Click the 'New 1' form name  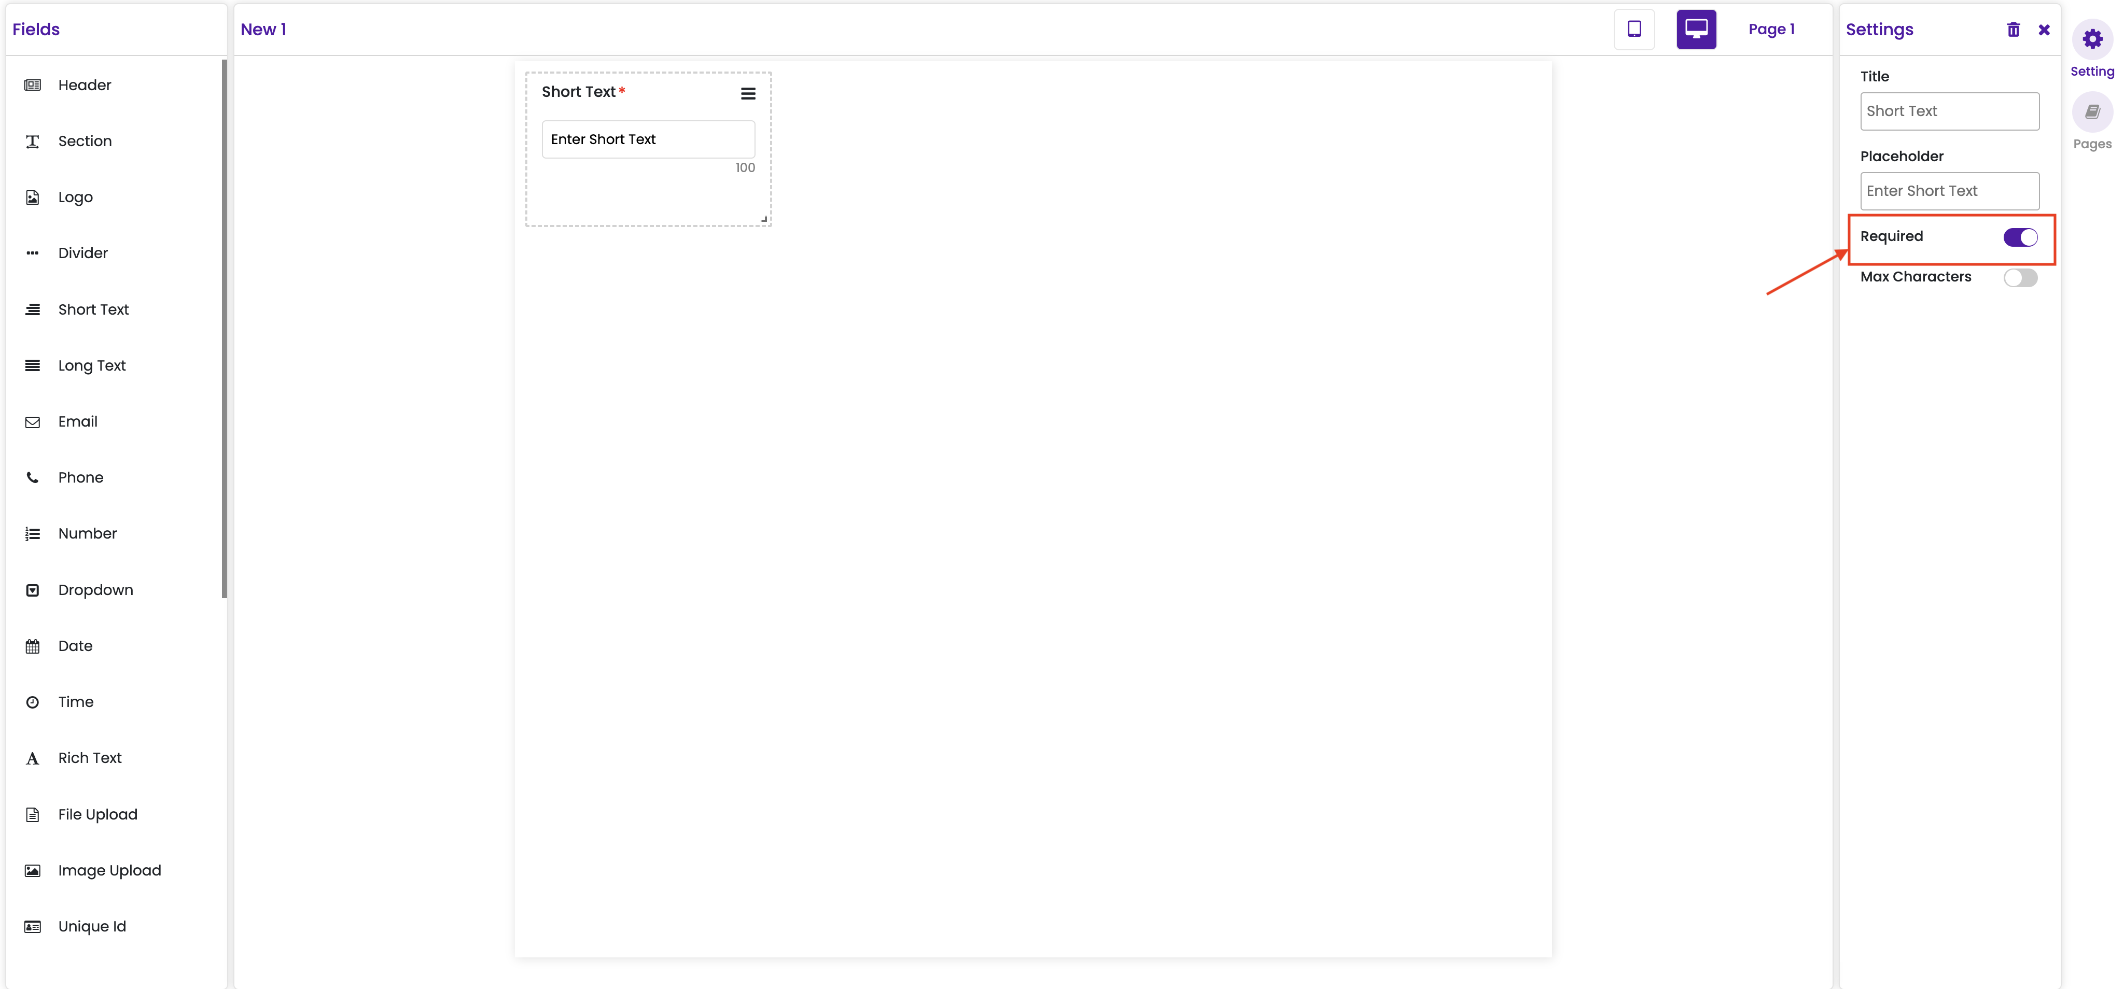(263, 30)
